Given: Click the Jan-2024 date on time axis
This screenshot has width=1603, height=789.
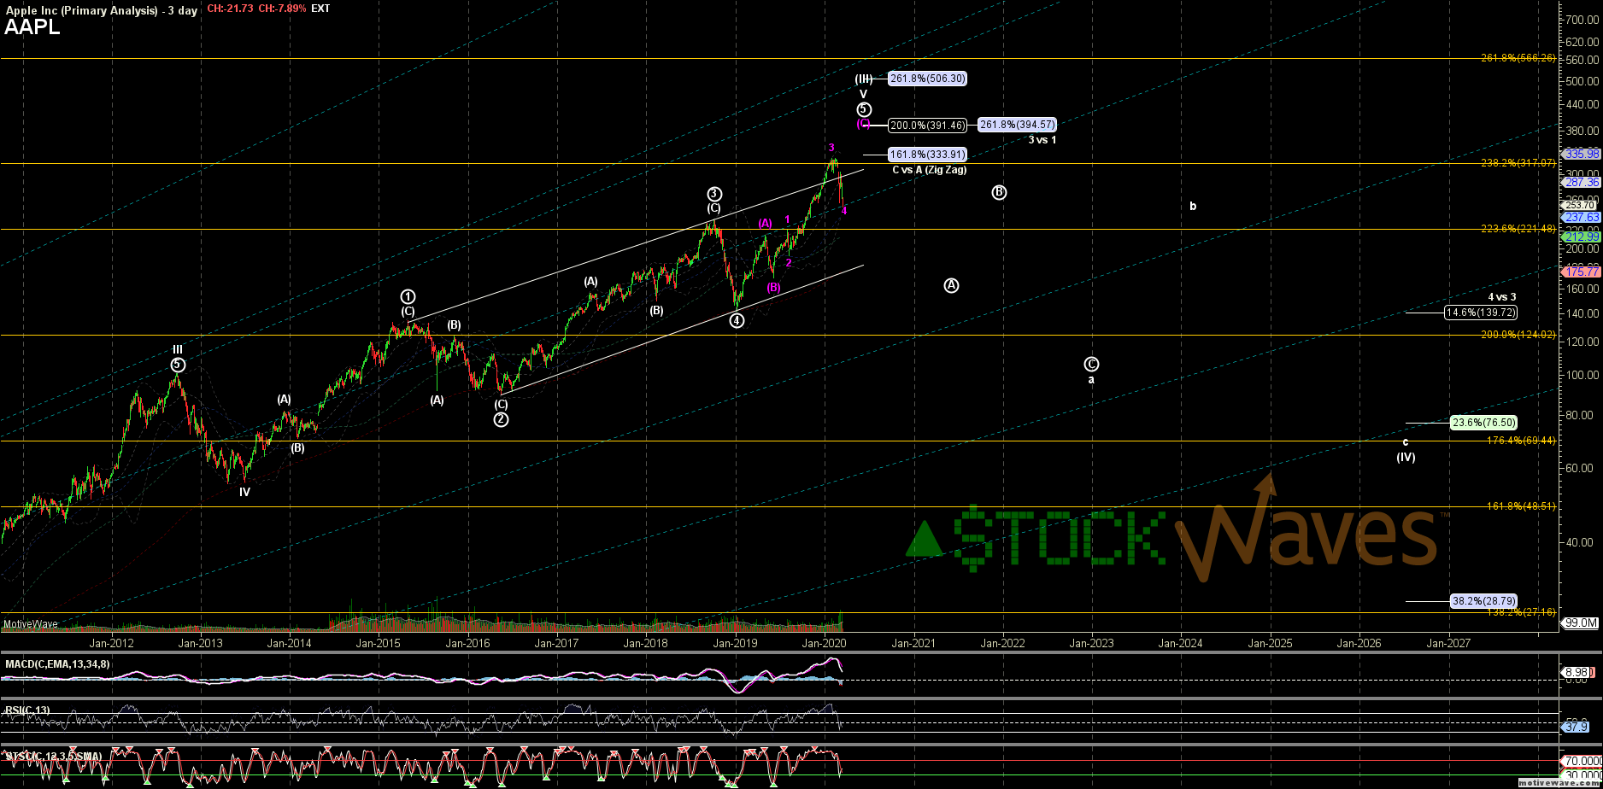Looking at the screenshot, I should (x=1180, y=643).
